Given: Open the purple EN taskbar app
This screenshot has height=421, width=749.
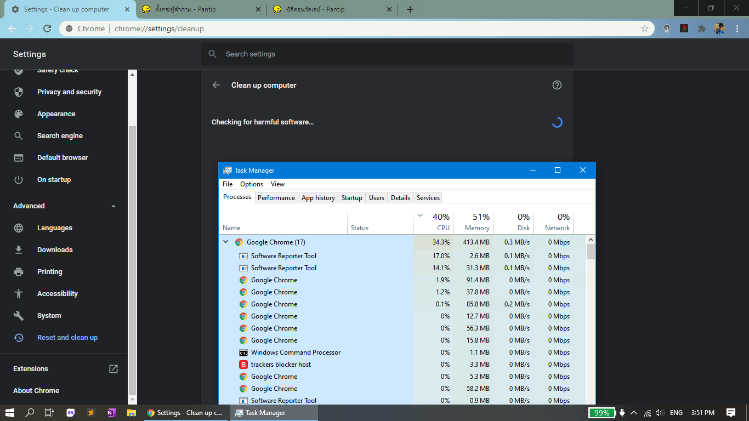Looking at the screenshot, I should pyautogui.click(x=70, y=413).
